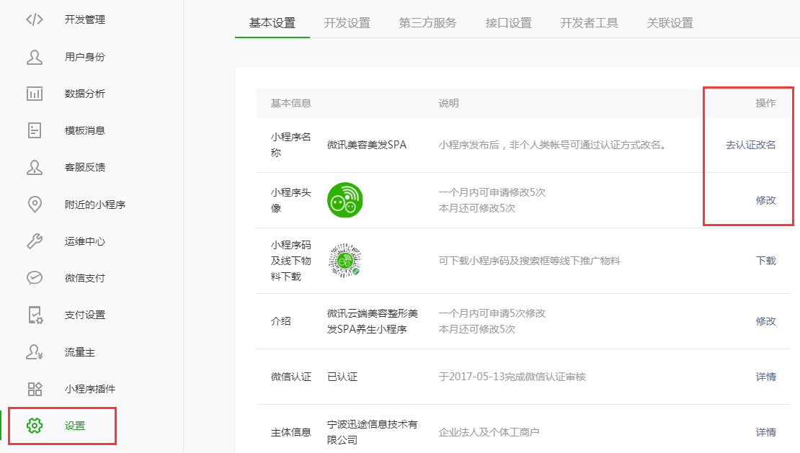Screen dimensions: 800x453
Task: Click the user silhouette icon for 用户身份
Action: coord(35,57)
